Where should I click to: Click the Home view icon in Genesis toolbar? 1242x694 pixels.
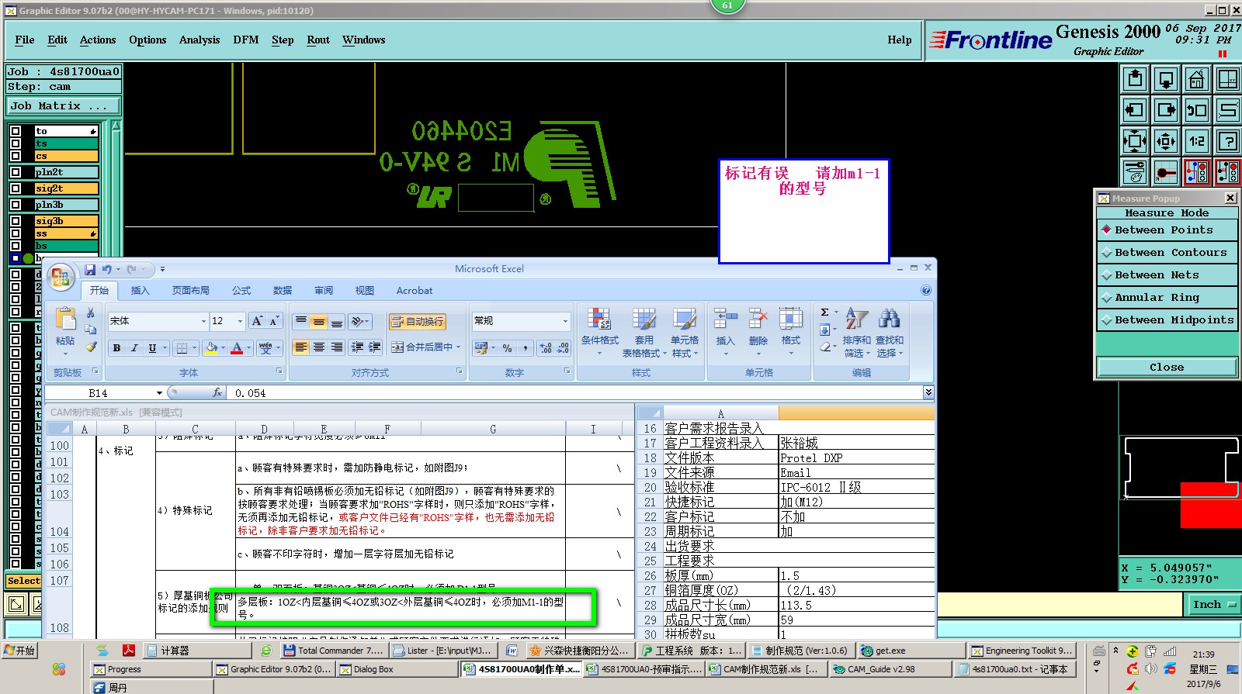1196,79
